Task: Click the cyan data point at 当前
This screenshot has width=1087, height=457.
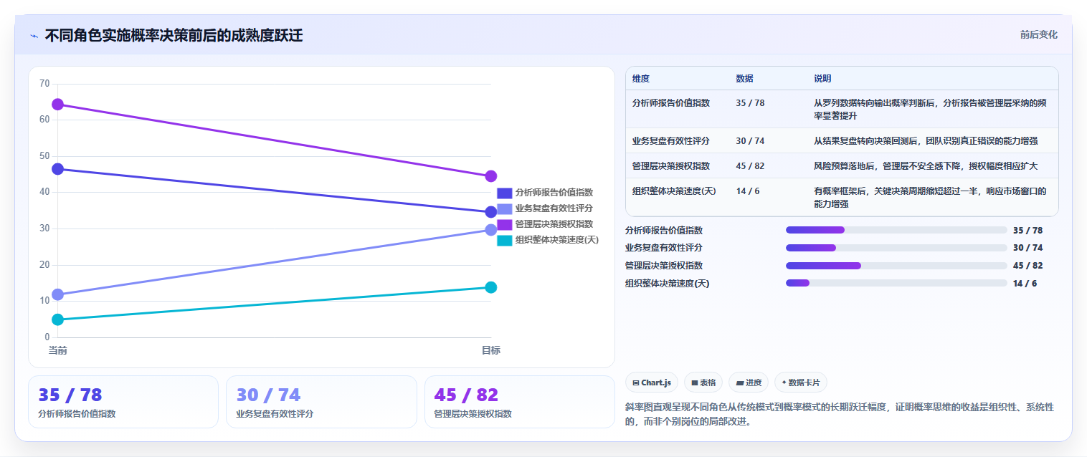Action: click(x=58, y=319)
